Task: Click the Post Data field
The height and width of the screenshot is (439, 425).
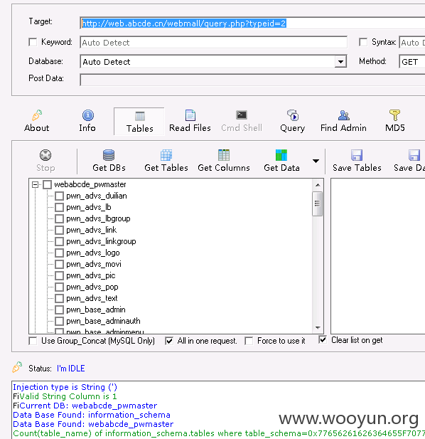Action: (252, 80)
